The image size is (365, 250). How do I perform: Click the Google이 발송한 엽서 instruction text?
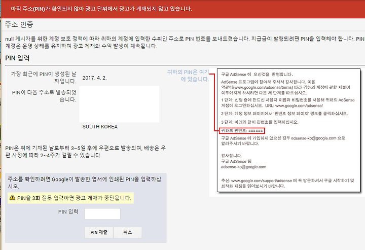(x=84, y=183)
